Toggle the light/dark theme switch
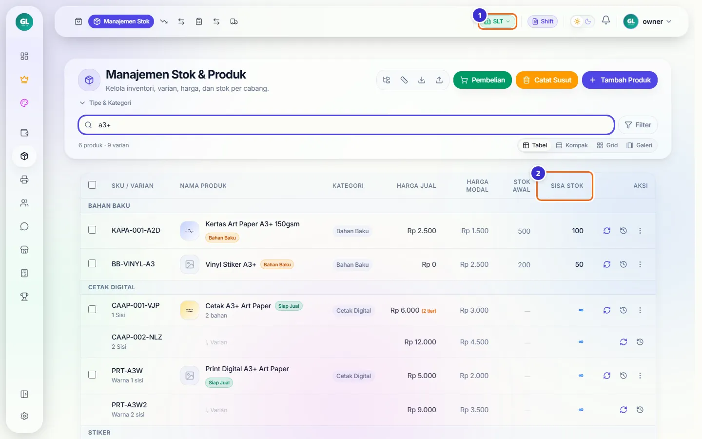Screen dimensions: 702x439 [x=583, y=21]
